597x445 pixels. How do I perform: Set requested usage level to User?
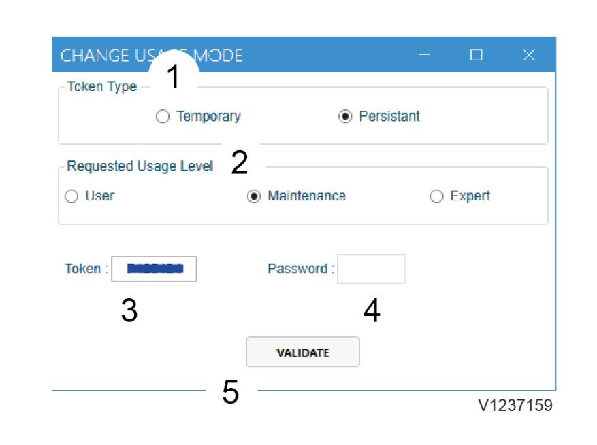[71, 196]
